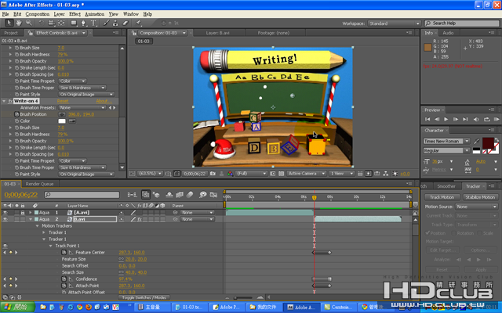This screenshot has height=313, width=502.
Task: Toggle visibility eye of B.avi layer
Action: 5,219
